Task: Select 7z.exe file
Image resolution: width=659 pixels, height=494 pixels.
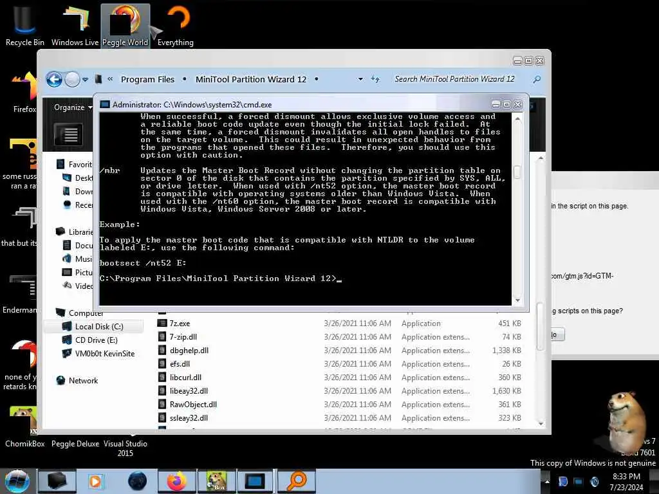Action: [180, 324]
